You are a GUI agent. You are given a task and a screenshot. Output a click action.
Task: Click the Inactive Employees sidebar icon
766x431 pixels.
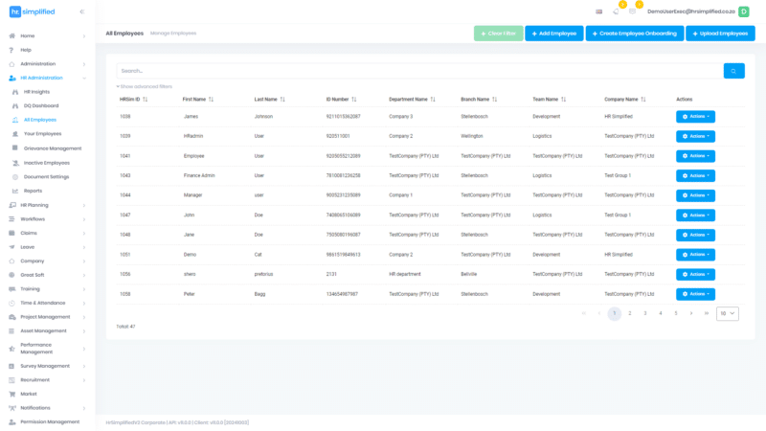[x=15, y=163]
